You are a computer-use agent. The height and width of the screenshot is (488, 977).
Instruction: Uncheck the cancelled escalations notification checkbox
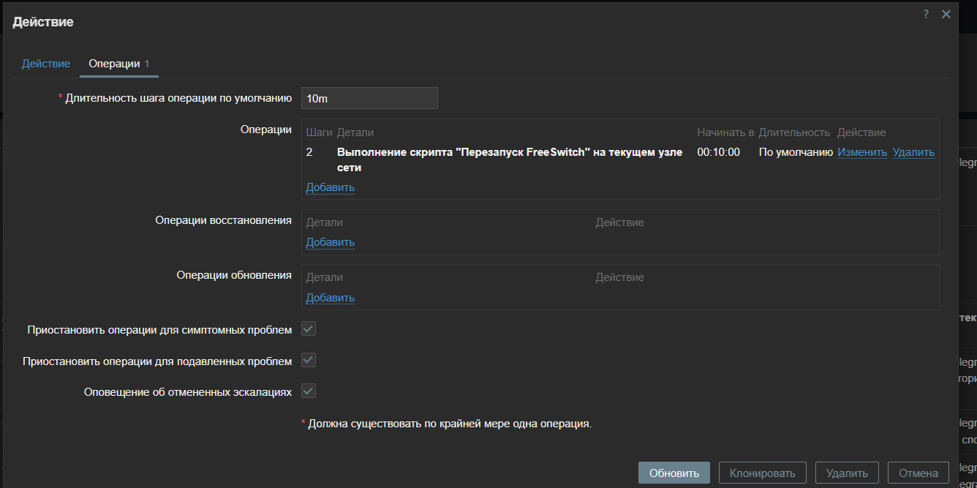point(309,391)
